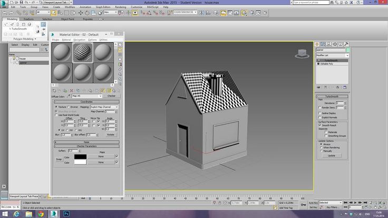This screenshot has height=218, width=388.
Task: Click the Swap button in Checker Parameters
Action: [x=60, y=158]
